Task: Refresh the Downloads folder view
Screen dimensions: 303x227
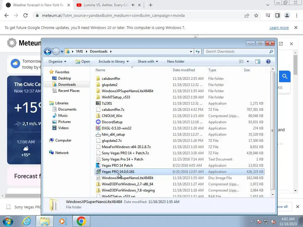Action: coord(197,51)
